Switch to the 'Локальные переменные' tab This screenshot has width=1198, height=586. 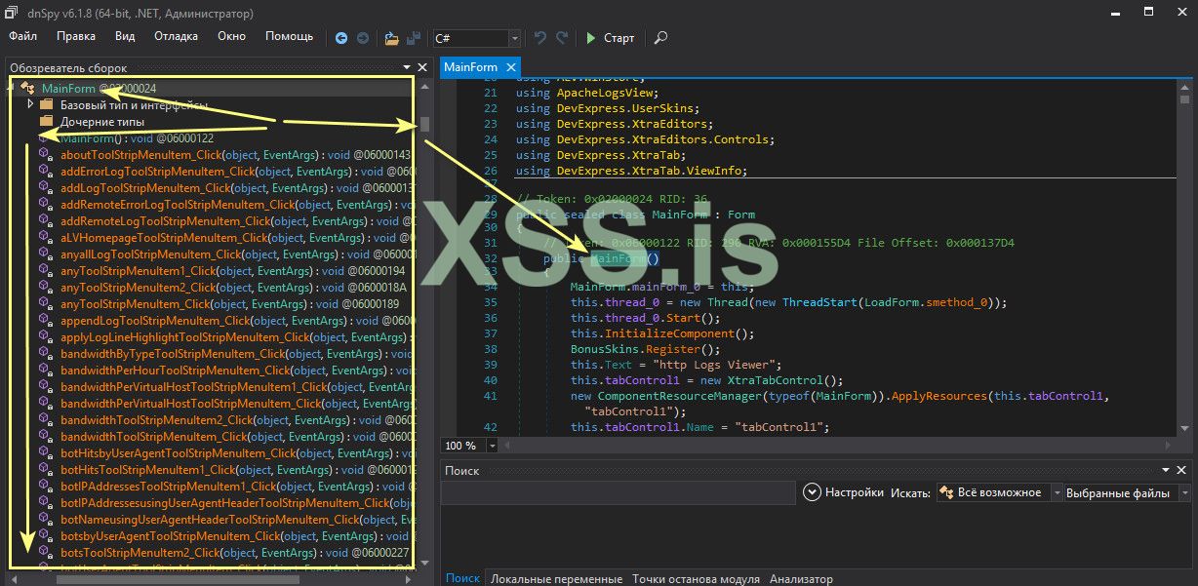click(556, 579)
